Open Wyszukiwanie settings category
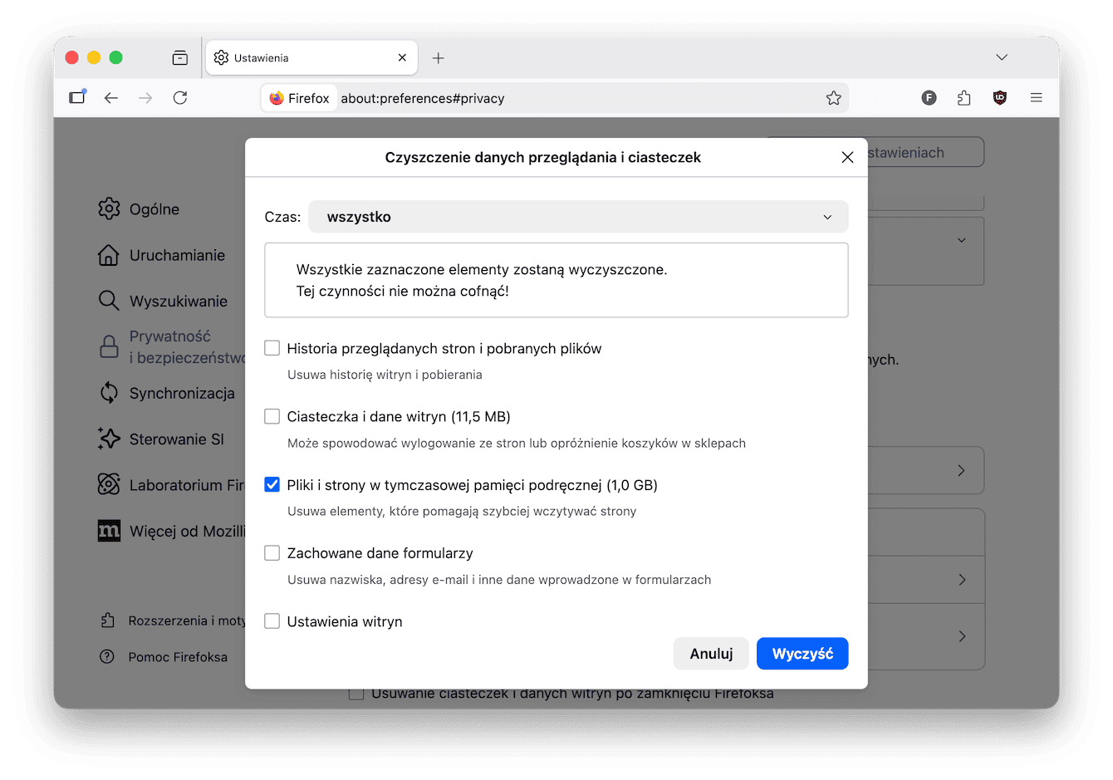Viewport: 1113px width, 780px height. tap(179, 301)
